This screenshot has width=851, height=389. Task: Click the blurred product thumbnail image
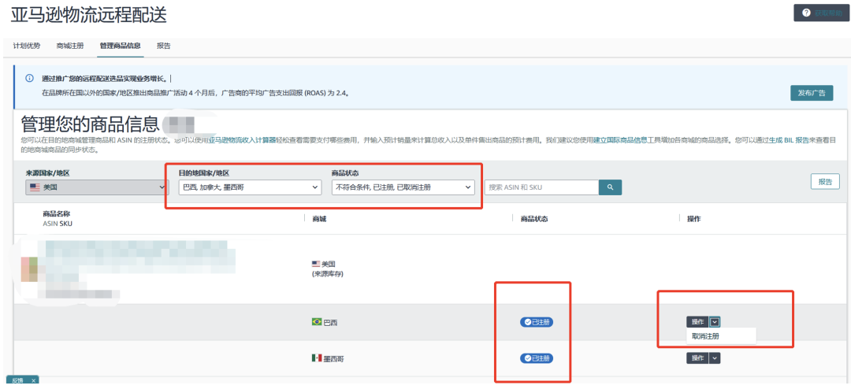(x=29, y=269)
